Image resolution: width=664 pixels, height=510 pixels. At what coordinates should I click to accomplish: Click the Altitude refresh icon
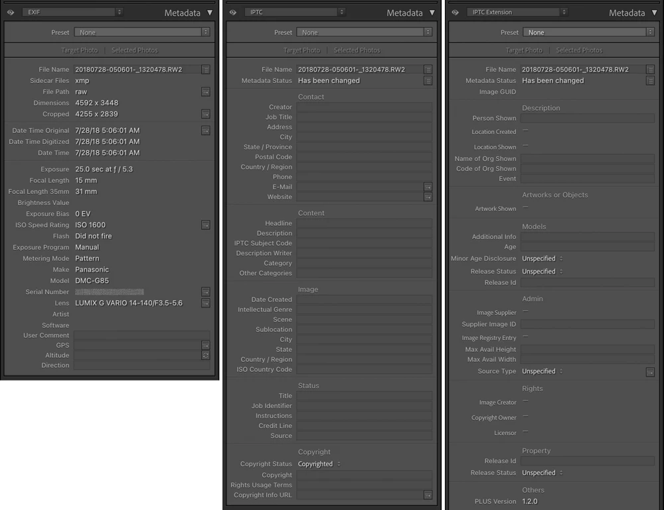coord(205,355)
